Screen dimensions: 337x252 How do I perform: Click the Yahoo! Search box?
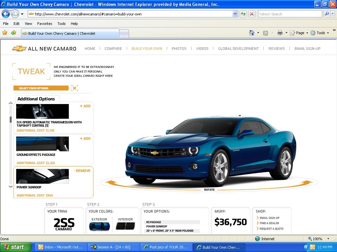(x=290, y=14)
